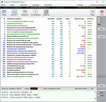Image resolution: width=106 pixels, height=102 pixels.
Task: Select Время раскрутки шпинделя row
Action: tap(48, 25)
